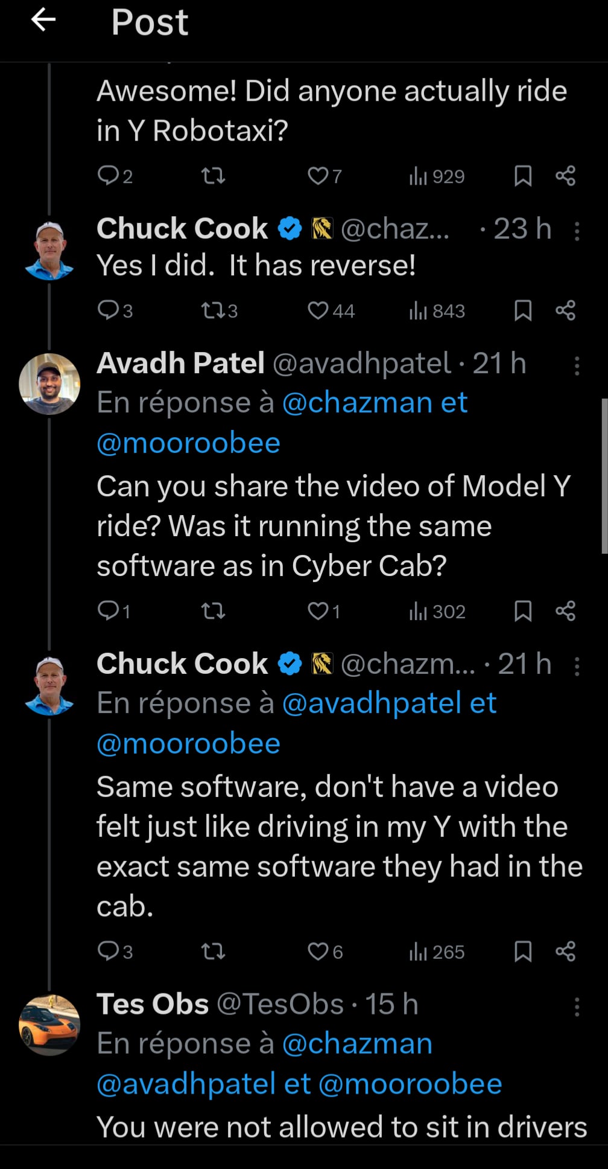Image resolution: width=608 pixels, height=1169 pixels.
Task: Open @avadhpatel mention in Chuck Cook's reply
Action: point(372,703)
